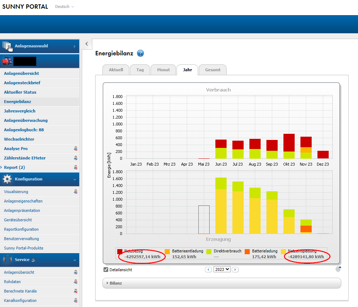Click the red Netzbezug legend swatch
Viewport: 358px width, 307px height.
coord(120,252)
